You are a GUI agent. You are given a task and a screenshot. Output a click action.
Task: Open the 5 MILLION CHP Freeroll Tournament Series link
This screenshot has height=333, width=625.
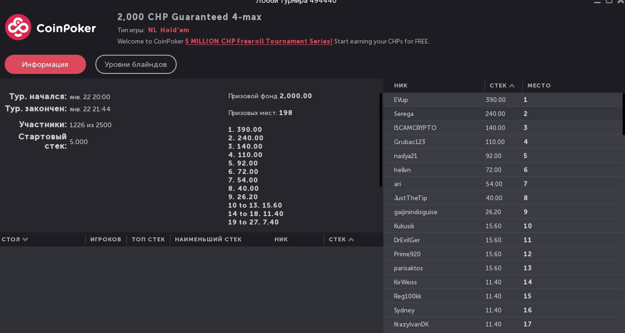259,41
